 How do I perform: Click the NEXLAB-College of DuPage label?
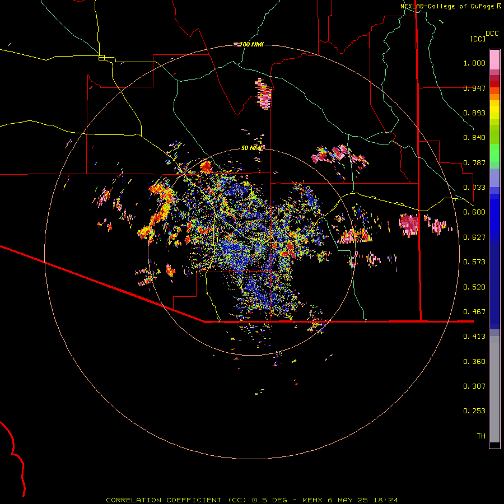(x=447, y=6)
